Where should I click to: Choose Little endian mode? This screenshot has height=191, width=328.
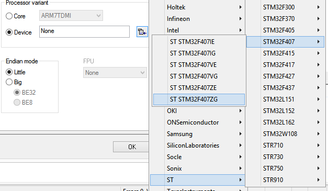coord(9,72)
